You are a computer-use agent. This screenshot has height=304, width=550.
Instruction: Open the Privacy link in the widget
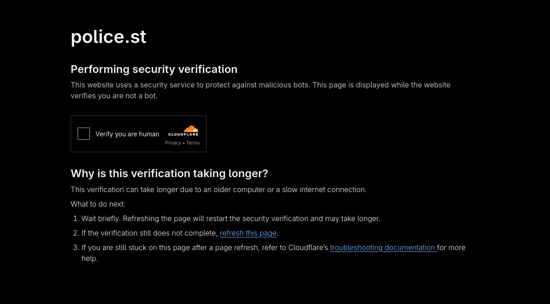[173, 143]
